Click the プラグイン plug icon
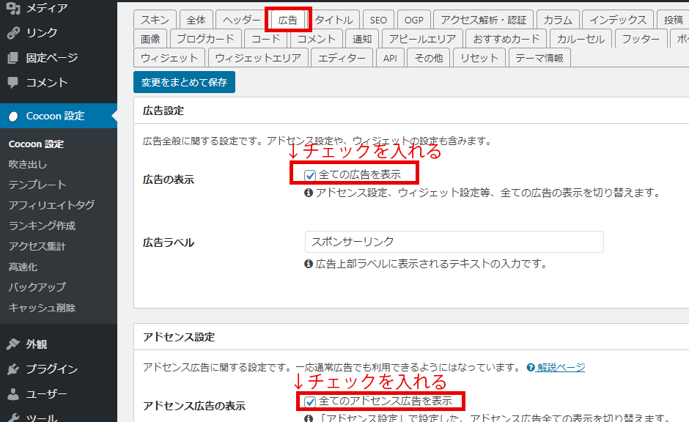The image size is (689, 422). coord(13,369)
